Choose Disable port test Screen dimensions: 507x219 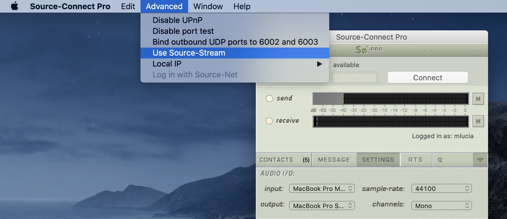point(235,31)
